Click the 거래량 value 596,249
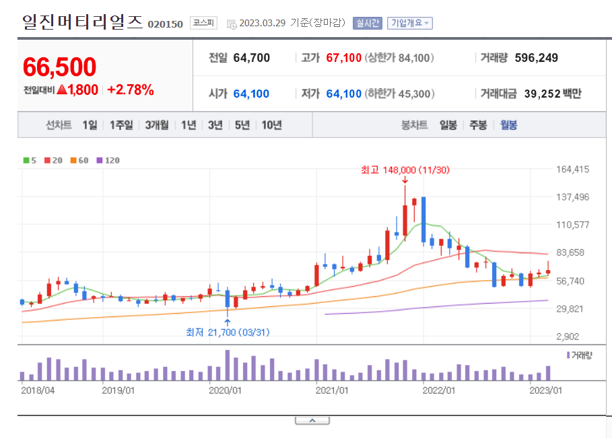Viewport: 612px width, 439px height. coord(537,58)
